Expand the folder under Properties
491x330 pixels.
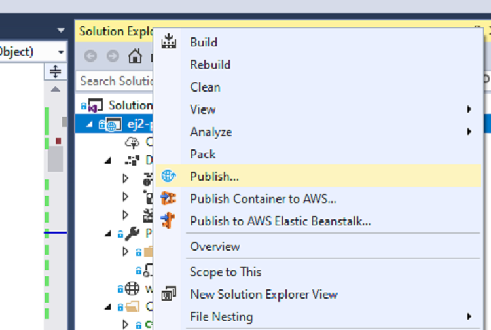pos(126,251)
